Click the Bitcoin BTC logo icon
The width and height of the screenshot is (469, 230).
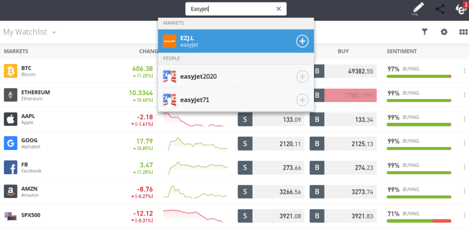coord(11,71)
